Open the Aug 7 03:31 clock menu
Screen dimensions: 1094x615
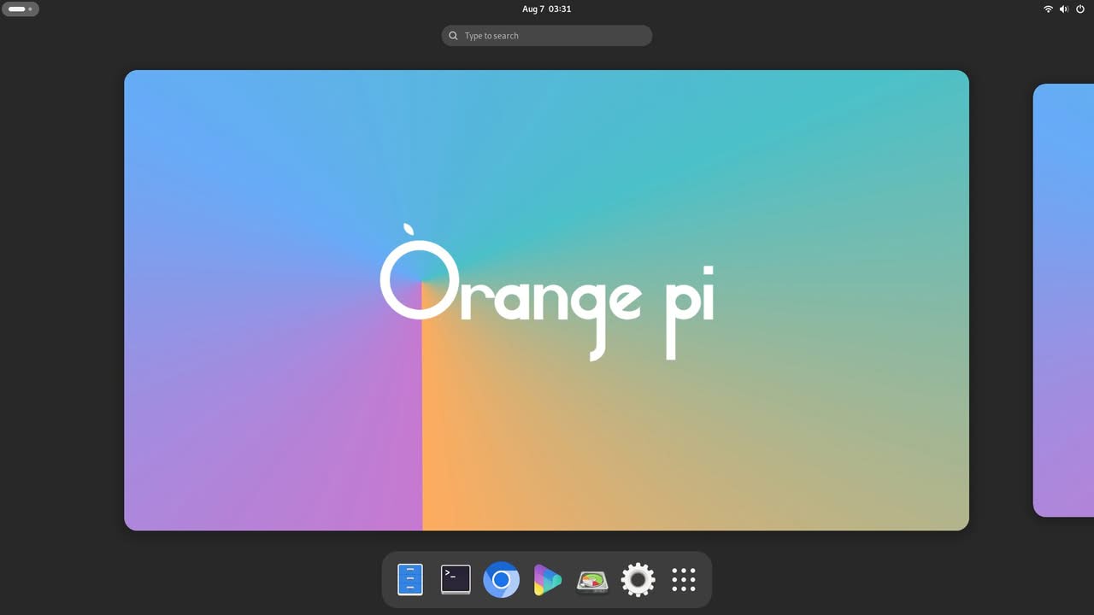click(x=547, y=9)
